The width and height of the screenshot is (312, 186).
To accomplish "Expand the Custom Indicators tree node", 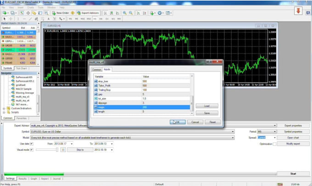I will tap(4, 108).
